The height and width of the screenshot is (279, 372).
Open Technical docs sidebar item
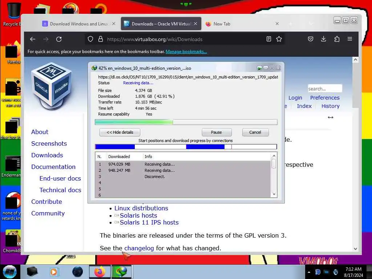pos(60,190)
